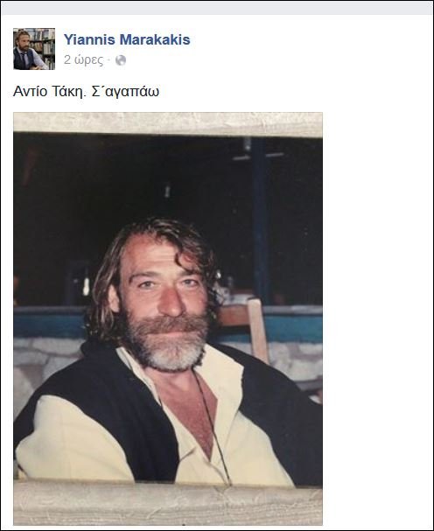Click the gray bar above the post

click(217, 8)
